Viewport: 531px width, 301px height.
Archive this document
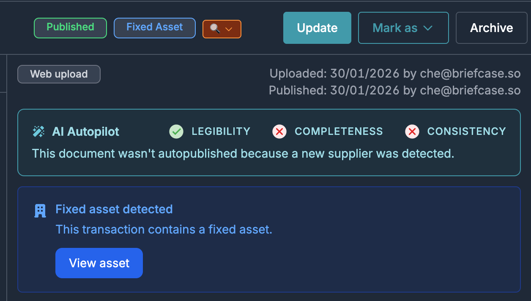(492, 28)
